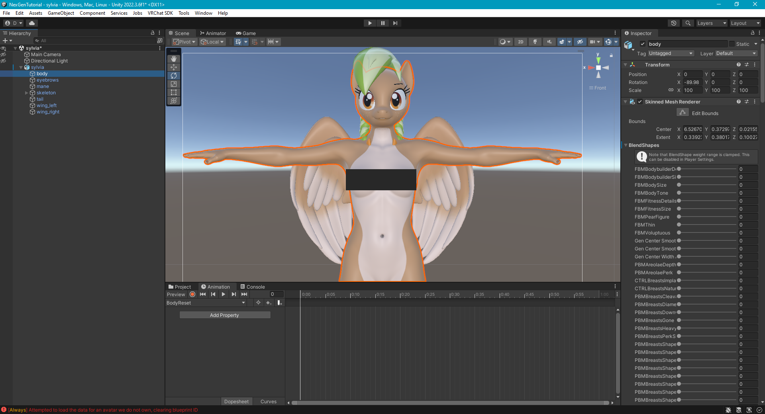Click the Add Property button

pyautogui.click(x=225, y=315)
